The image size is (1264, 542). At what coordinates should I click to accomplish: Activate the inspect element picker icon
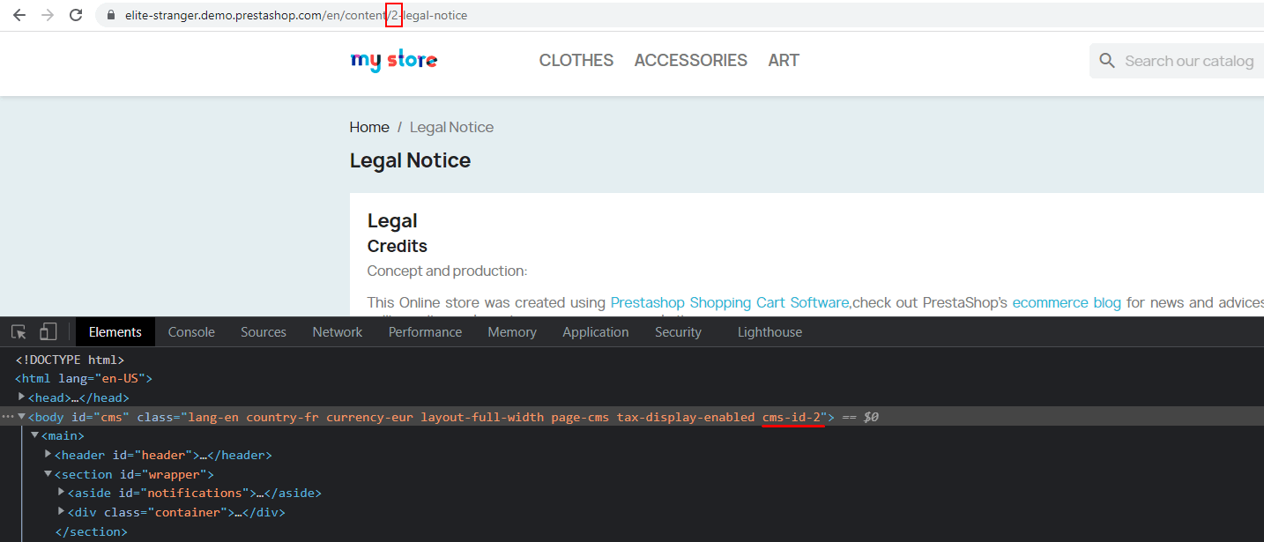pos(19,332)
